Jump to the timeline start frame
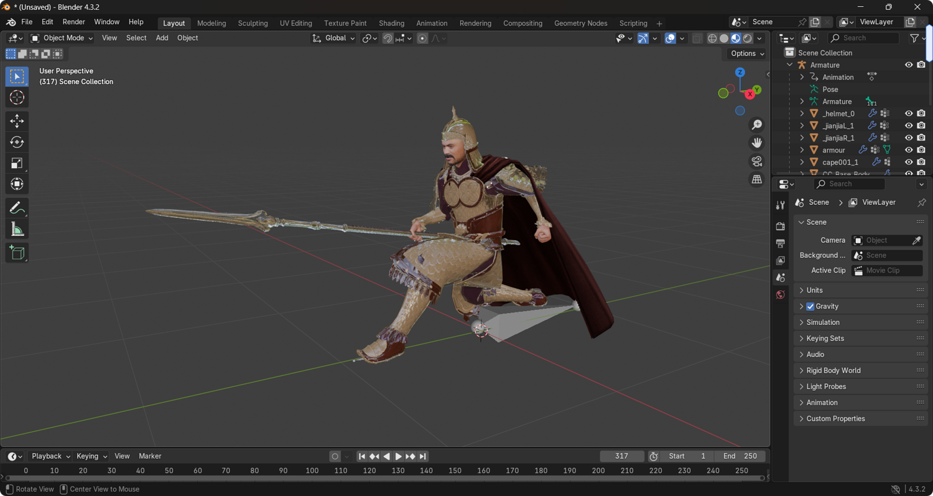 [x=362, y=457]
